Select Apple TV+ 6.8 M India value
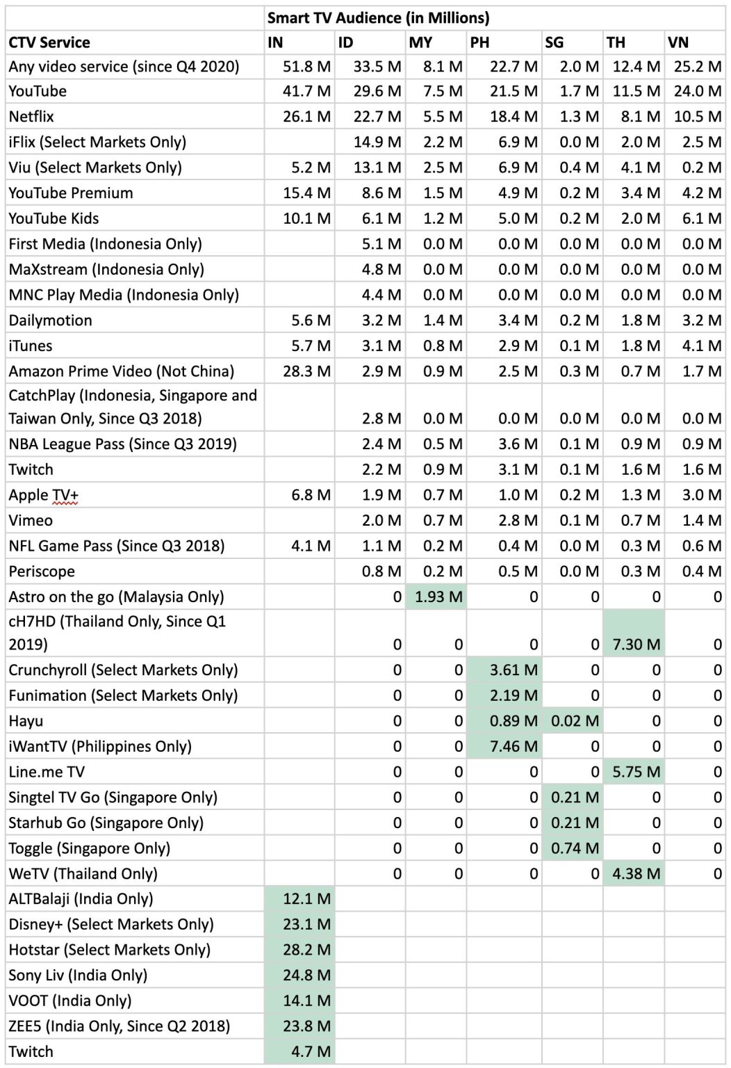The height and width of the screenshot is (1068, 731). point(299,495)
